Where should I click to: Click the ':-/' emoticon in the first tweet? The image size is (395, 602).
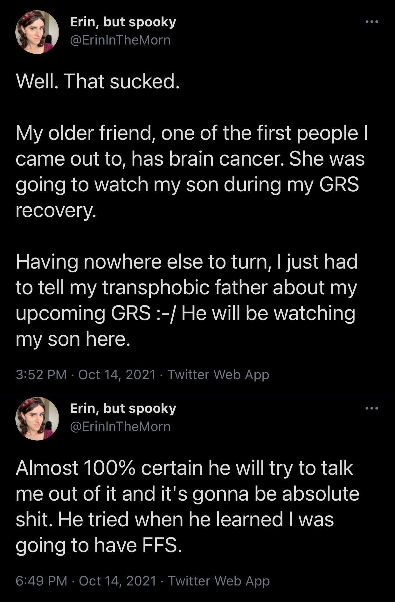coord(166,314)
